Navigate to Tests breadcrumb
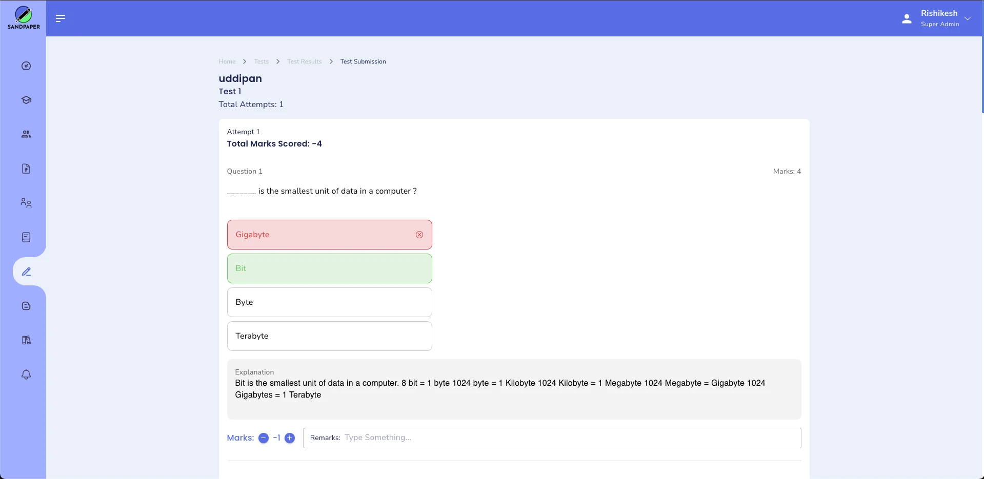 pyautogui.click(x=261, y=61)
